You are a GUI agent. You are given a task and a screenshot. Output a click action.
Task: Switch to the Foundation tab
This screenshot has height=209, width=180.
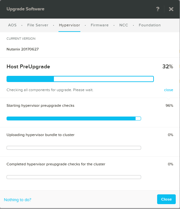pos(150,25)
